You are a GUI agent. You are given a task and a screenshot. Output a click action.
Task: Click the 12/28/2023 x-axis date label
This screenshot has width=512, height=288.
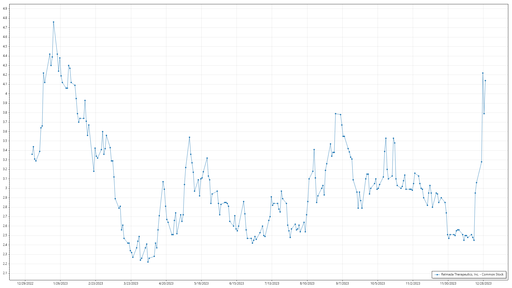pyautogui.click(x=483, y=283)
